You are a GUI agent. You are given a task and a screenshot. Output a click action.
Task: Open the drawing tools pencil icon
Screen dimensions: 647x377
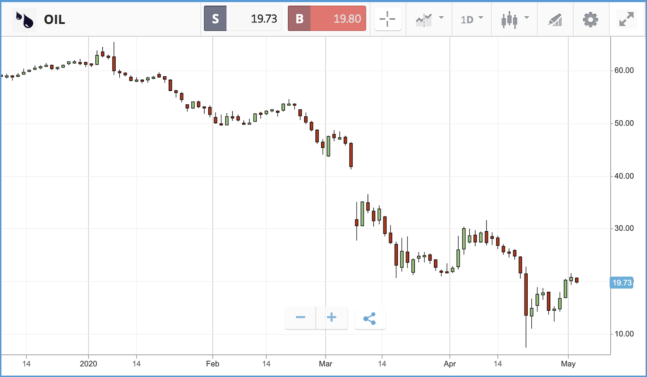click(555, 19)
